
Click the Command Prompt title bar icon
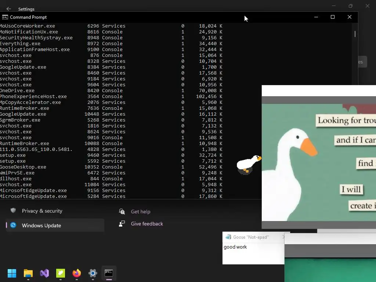5,17
